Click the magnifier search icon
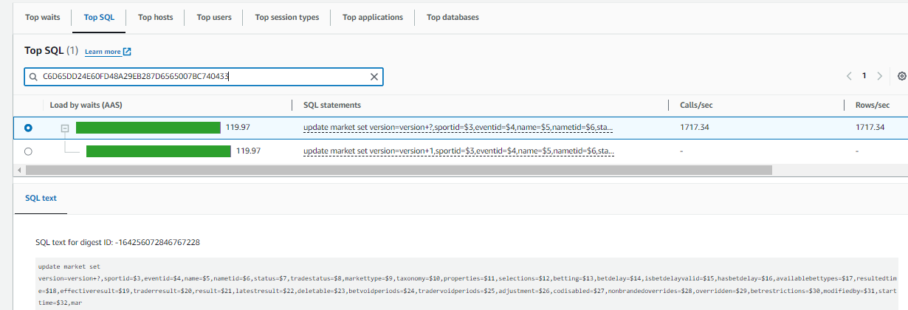Image resolution: width=908 pixels, height=310 pixels. 33,77
